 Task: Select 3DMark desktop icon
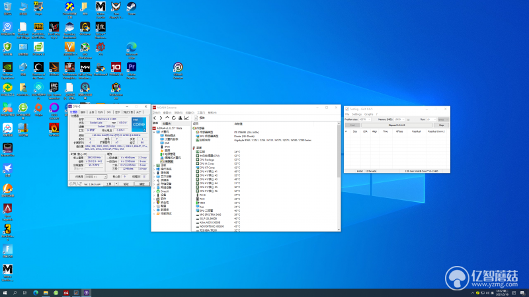54,69
